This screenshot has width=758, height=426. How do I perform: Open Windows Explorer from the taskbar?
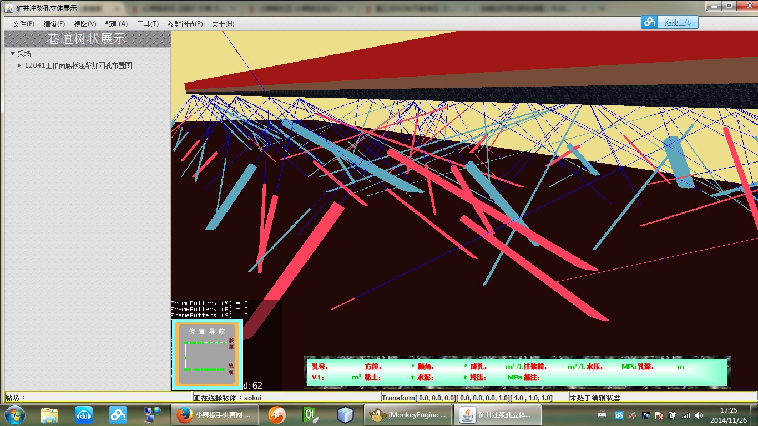pyautogui.click(x=49, y=414)
